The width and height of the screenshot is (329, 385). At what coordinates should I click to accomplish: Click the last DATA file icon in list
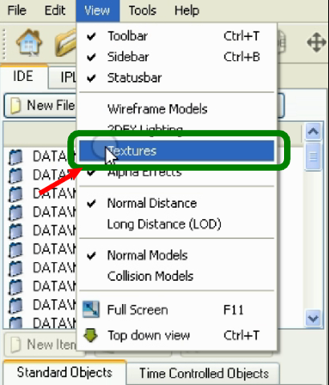[x=15, y=322]
